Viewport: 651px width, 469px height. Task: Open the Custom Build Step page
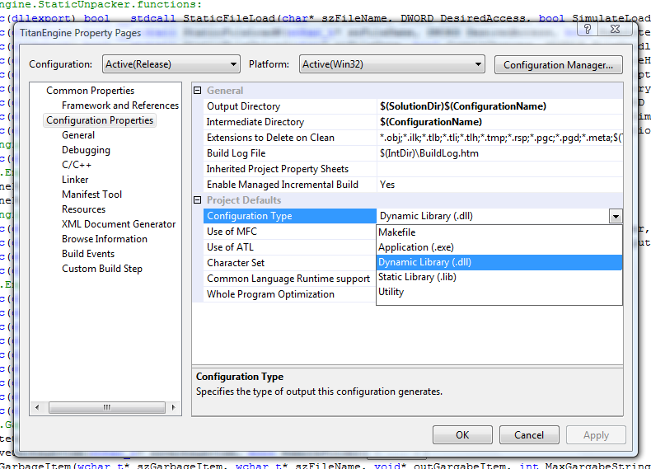click(102, 269)
